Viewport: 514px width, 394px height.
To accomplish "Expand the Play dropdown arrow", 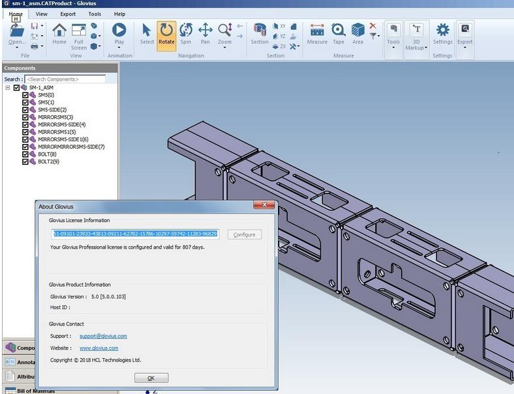I will pyautogui.click(x=119, y=48).
